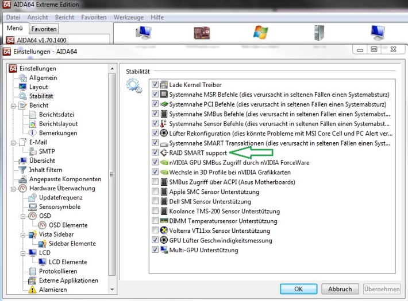Click the motherboard icon in main window
The height and width of the screenshot is (301, 408).
tap(202, 33)
